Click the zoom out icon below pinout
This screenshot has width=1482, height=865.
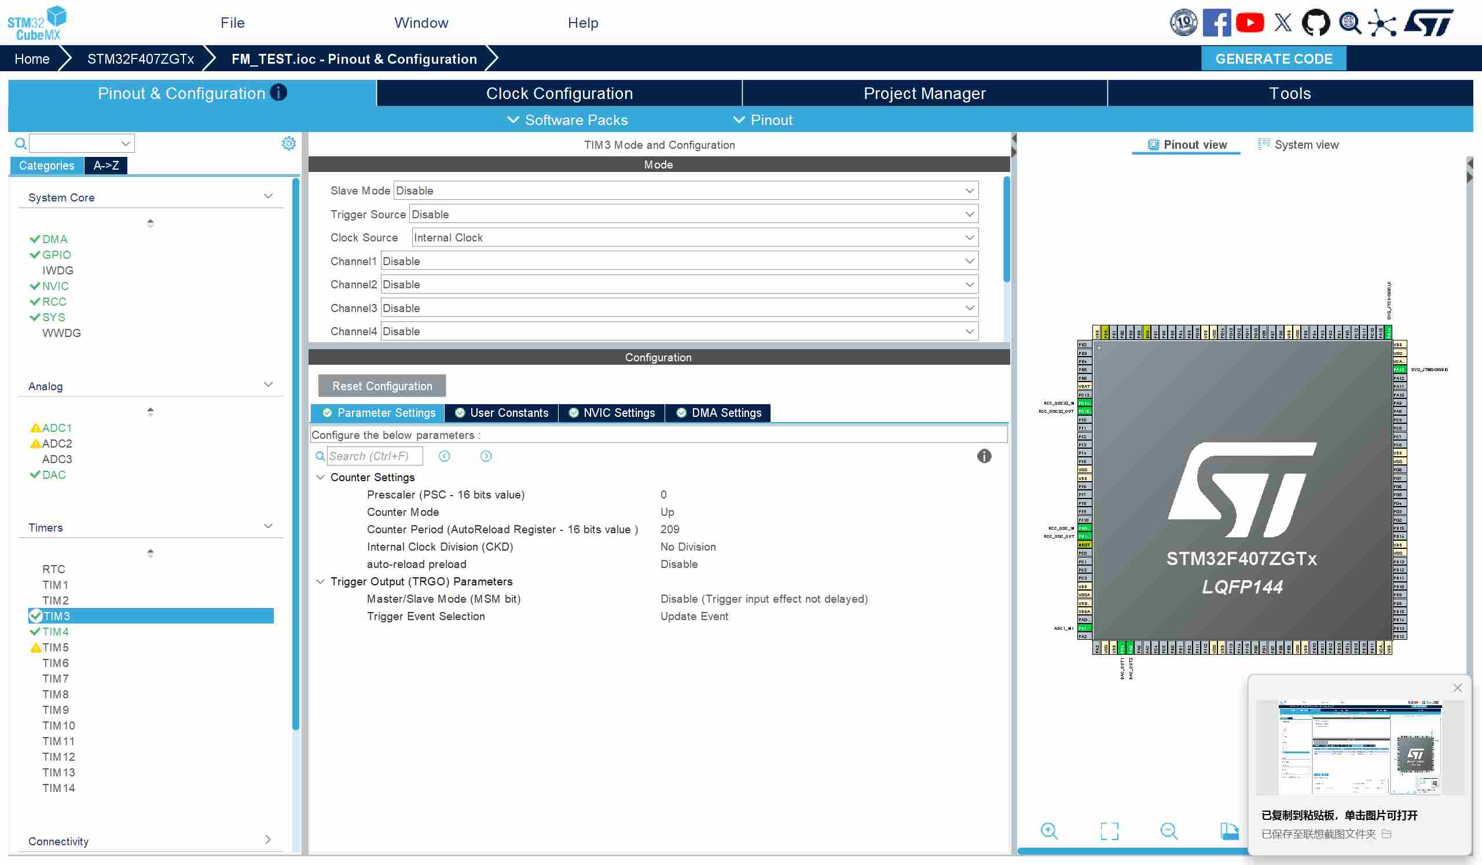[x=1169, y=831]
